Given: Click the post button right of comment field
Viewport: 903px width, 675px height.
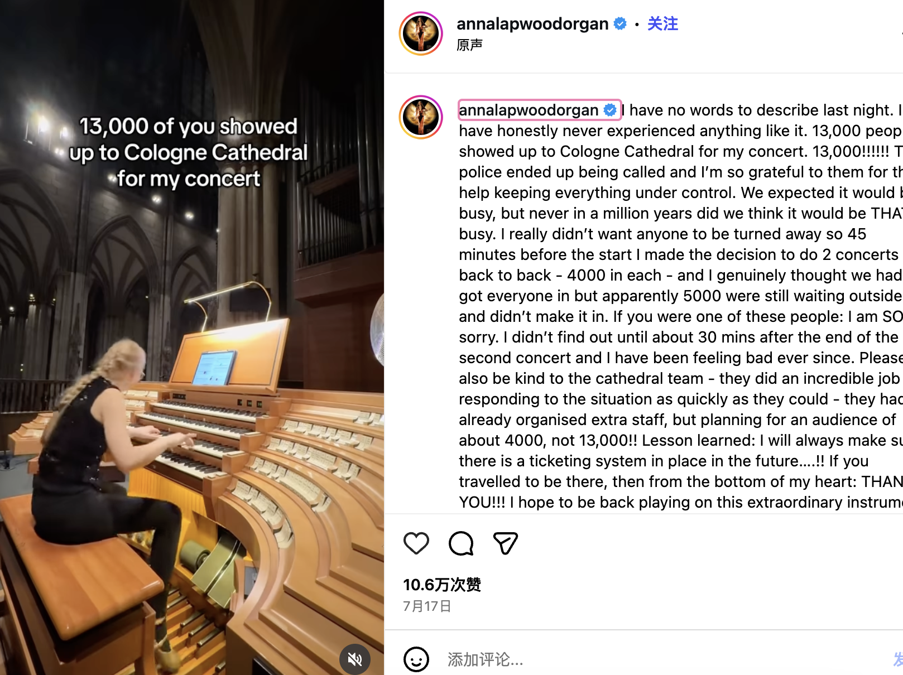Looking at the screenshot, I should tap(897, 659).
